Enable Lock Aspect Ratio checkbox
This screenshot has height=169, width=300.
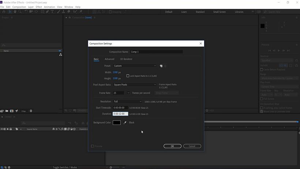click(x=128, y=76)
